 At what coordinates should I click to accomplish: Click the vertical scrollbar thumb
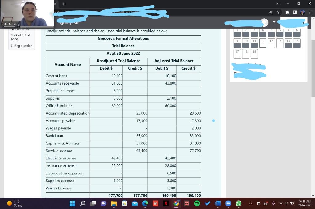pos(313,68)
